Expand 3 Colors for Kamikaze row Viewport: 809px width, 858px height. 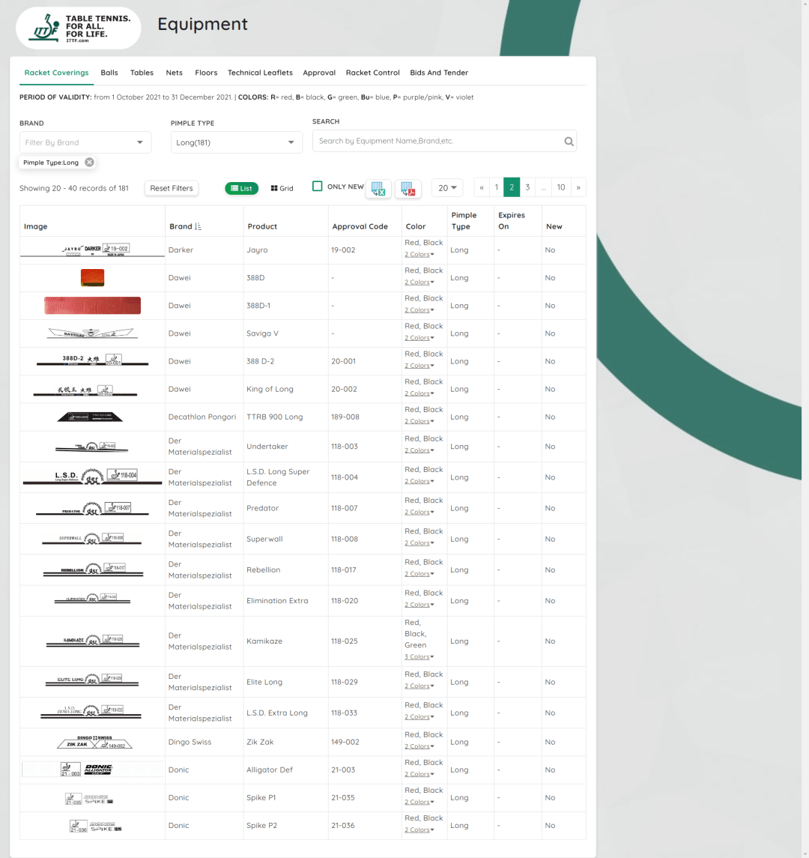(419, 657)
